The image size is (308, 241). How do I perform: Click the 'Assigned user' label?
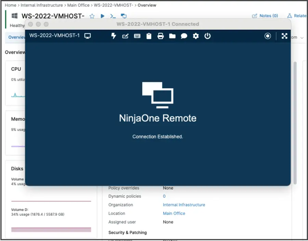(x=122, y=222)
